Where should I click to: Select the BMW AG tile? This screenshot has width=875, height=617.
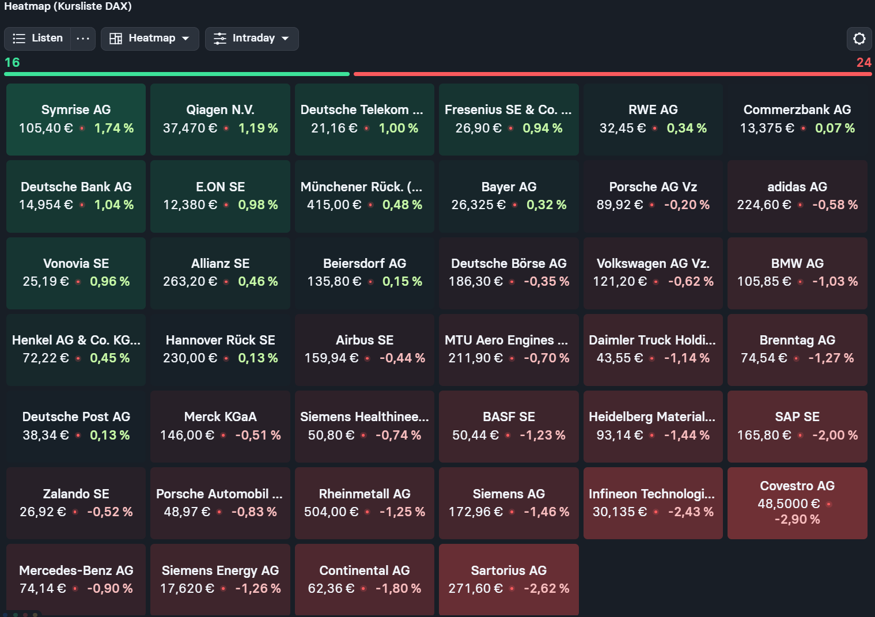click(797, 273)
